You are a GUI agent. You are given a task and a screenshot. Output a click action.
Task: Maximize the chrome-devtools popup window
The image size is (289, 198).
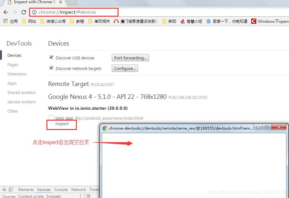267,127
